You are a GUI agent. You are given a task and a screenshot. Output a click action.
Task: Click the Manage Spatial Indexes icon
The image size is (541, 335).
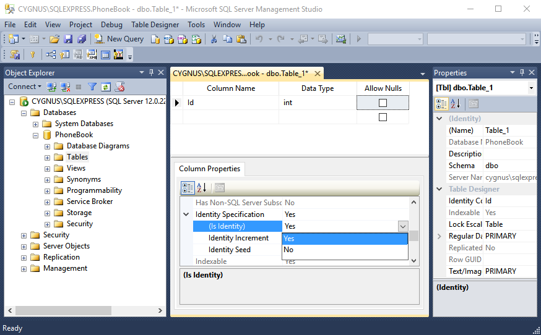tap(118, 54)
